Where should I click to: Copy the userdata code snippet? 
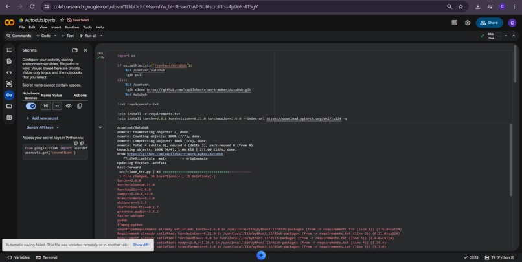82,143
